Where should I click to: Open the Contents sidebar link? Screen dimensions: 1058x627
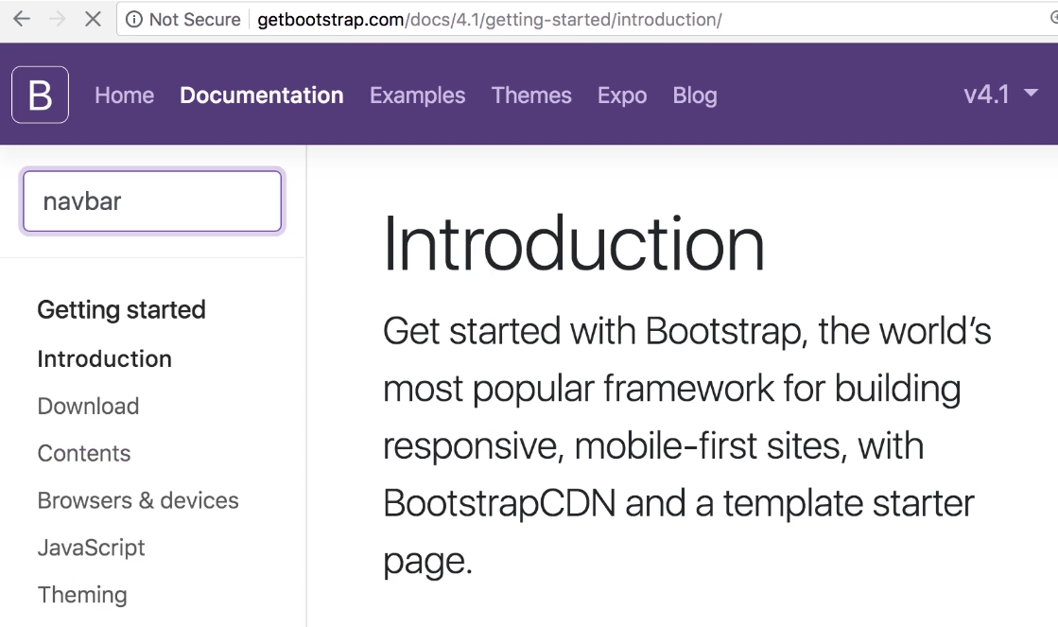[x=83, y=453]
